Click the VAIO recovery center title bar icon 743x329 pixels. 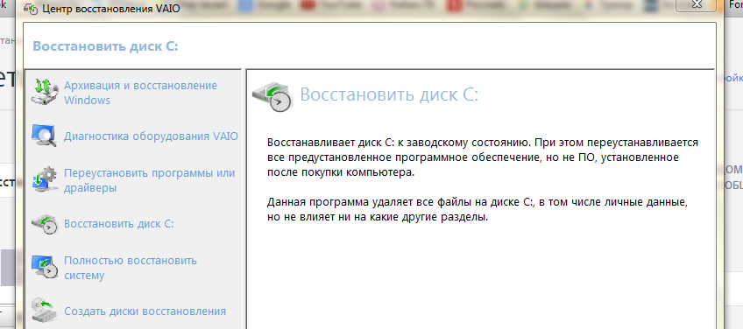point(32,9)
